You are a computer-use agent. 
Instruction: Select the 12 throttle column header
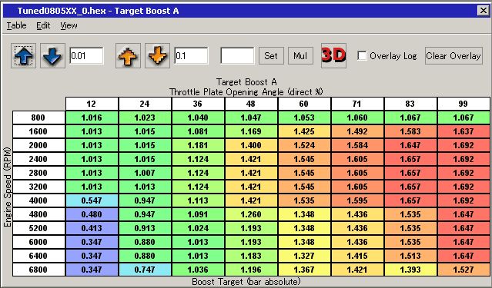click(92, 104)
